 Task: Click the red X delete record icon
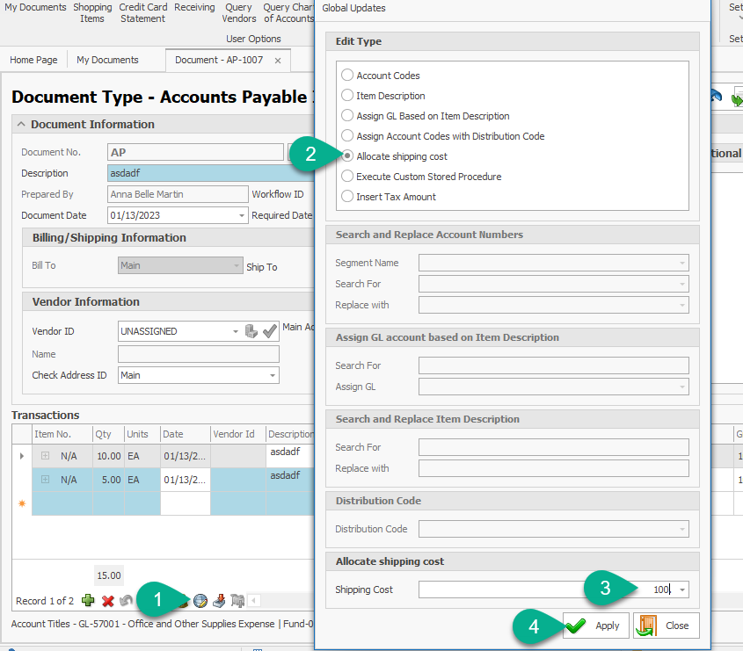click(x=108, y=601)
